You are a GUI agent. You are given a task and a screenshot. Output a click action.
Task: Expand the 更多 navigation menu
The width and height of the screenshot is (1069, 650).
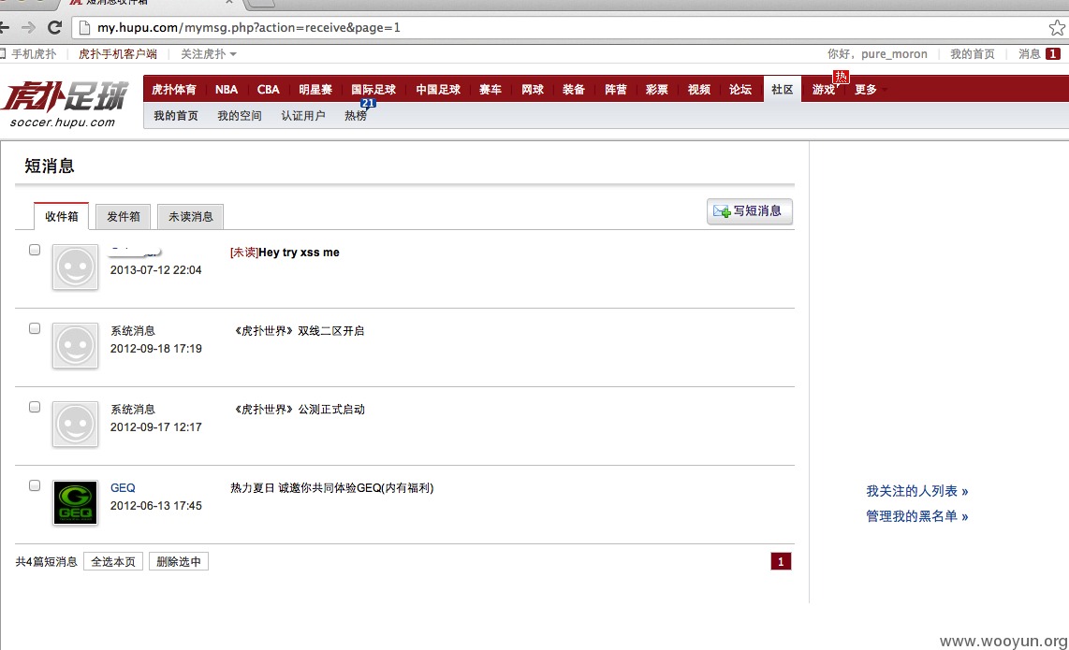870,89
